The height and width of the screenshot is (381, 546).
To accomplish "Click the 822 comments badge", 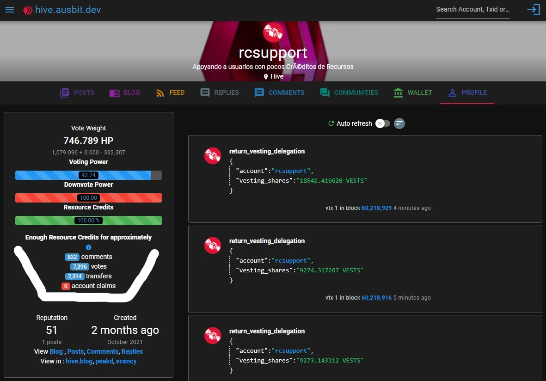I will [x=72, y=257].
